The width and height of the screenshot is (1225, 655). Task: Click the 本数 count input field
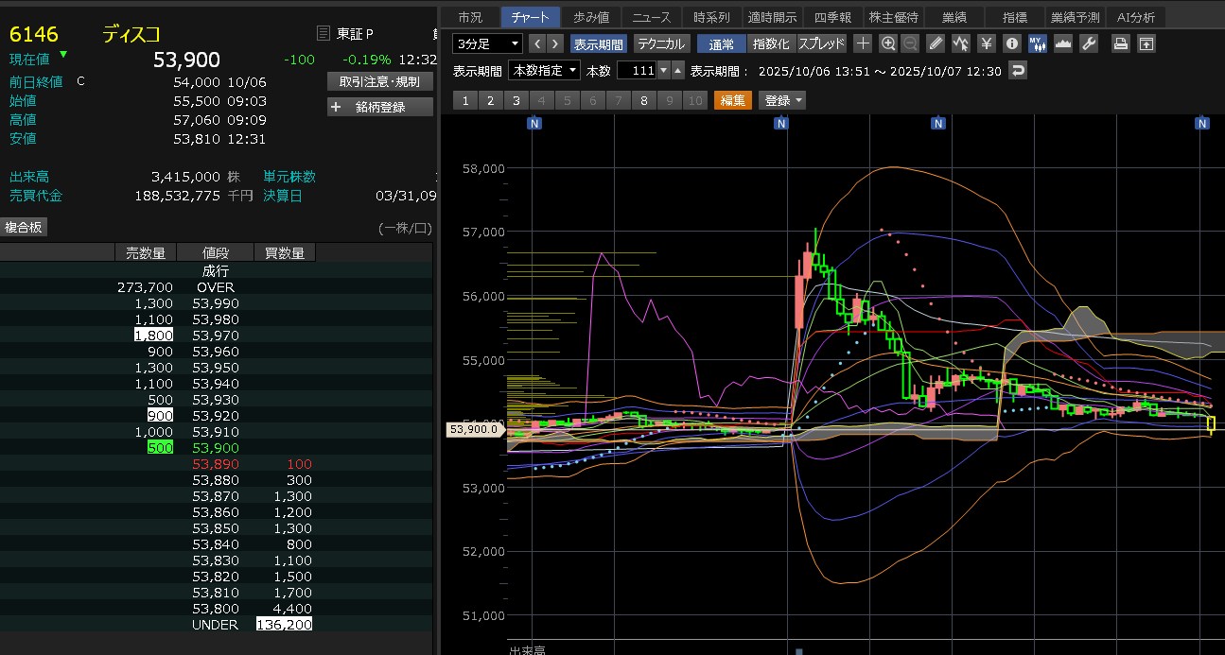(636, 71)
